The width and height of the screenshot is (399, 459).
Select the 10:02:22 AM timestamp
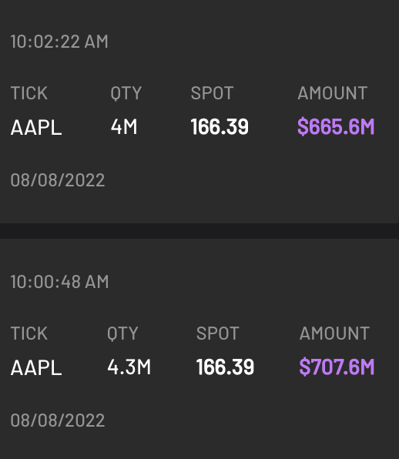coord(59,42)
